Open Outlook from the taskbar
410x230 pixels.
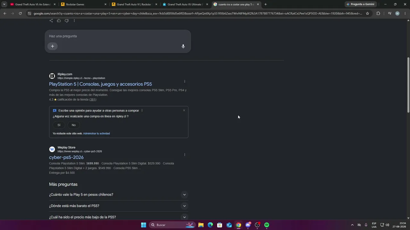pos(229,225)
